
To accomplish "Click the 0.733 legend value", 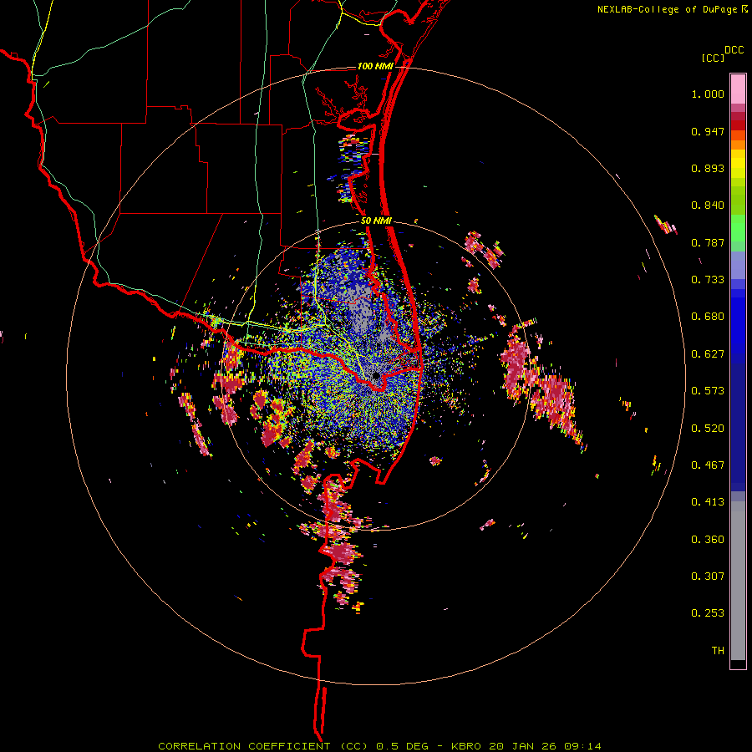I will point(708,280).
